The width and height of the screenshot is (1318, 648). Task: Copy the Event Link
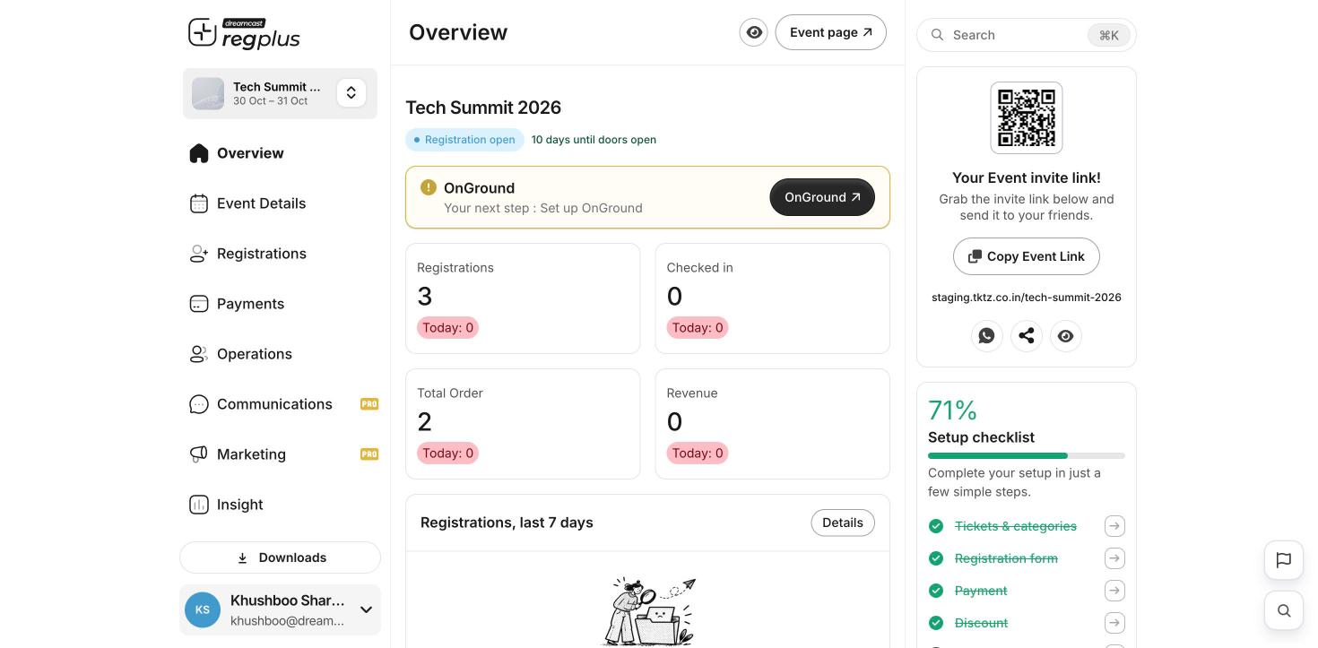pyautogui.click(x=1027, y=256)
